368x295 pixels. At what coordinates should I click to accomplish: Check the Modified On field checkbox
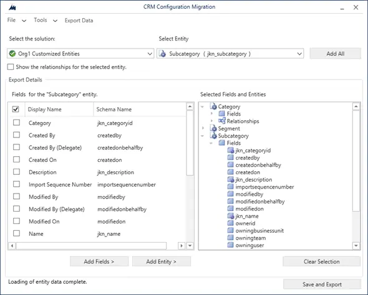click(x=16, y=221)
